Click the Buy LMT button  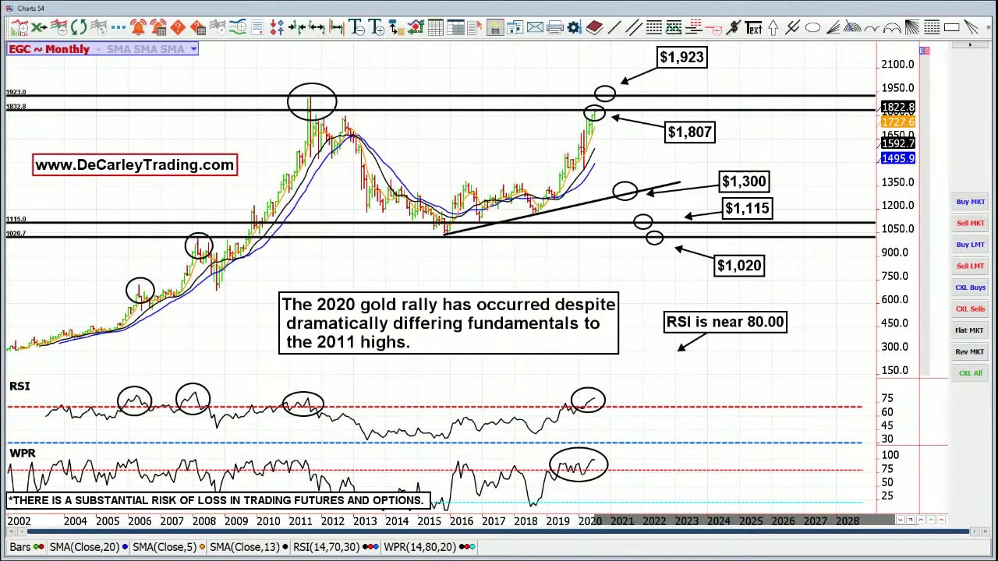click(x=970, y=245)
